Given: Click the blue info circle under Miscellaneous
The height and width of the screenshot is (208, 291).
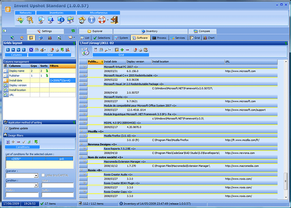Looking at the screenshot, I should point(92,20).
